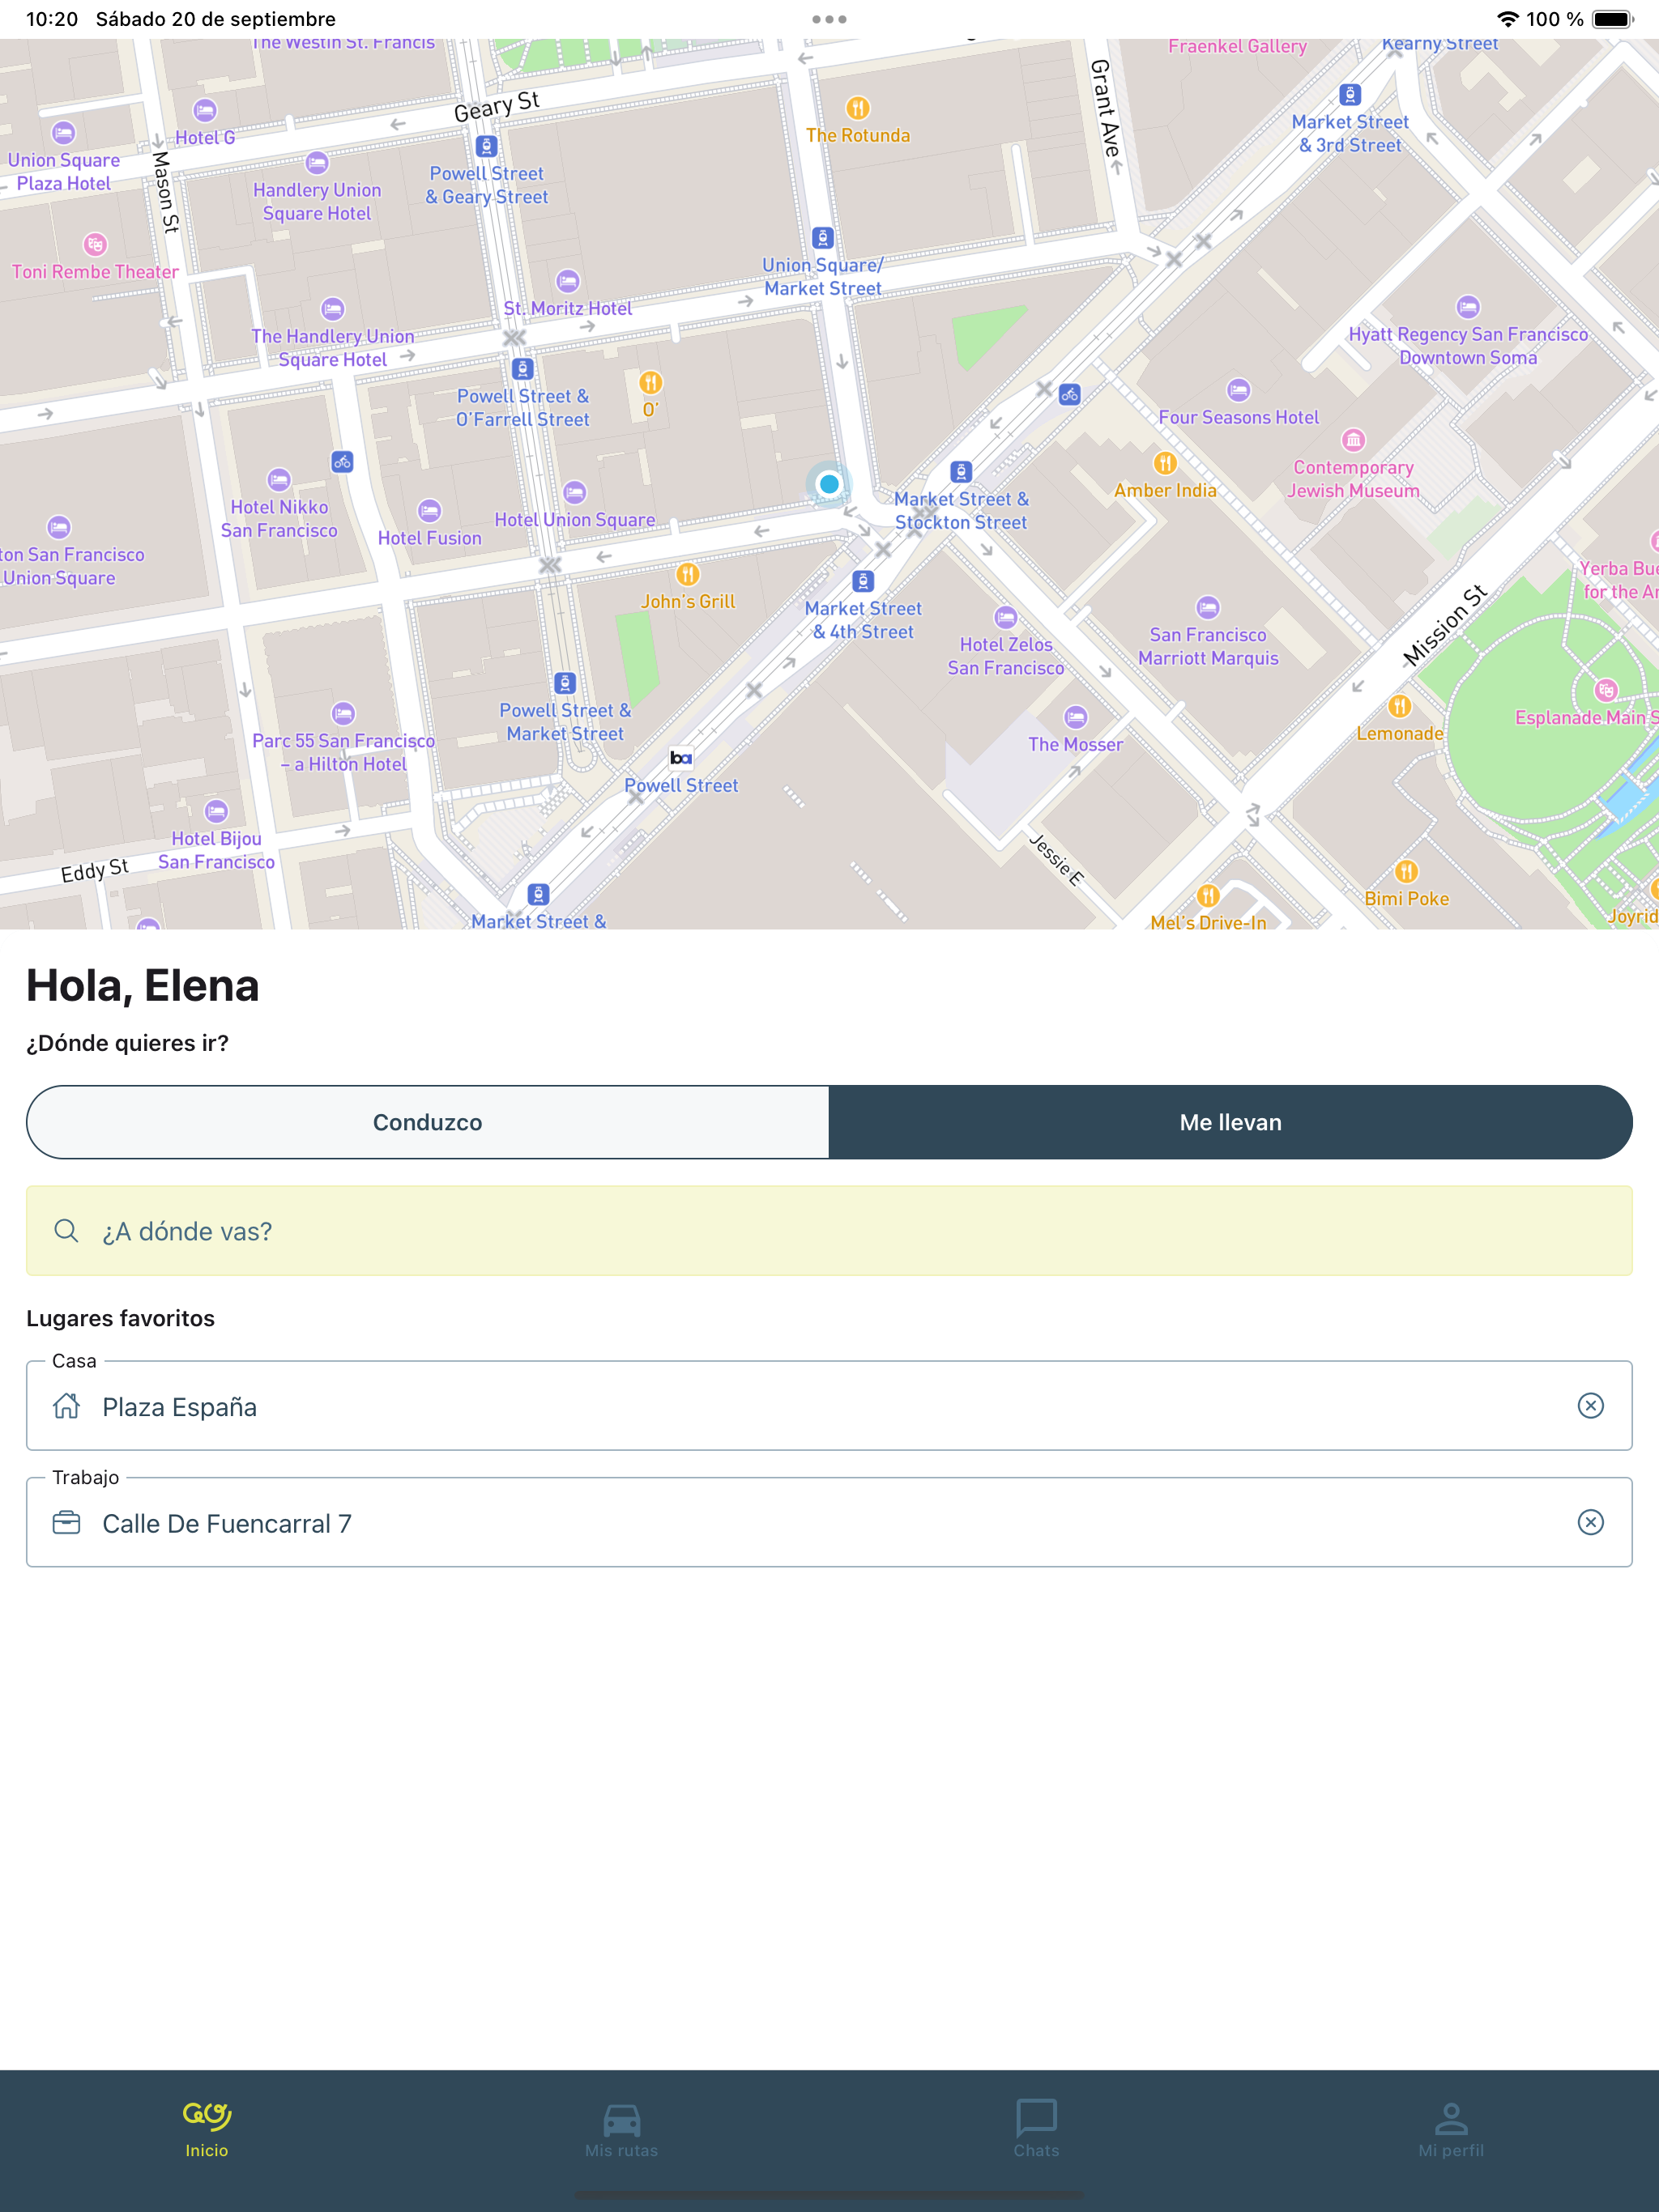The height and width of the screenshot is (2212, 1659).
Task: Tap Hotel Union Square marker
Action: tap(574, 493)
